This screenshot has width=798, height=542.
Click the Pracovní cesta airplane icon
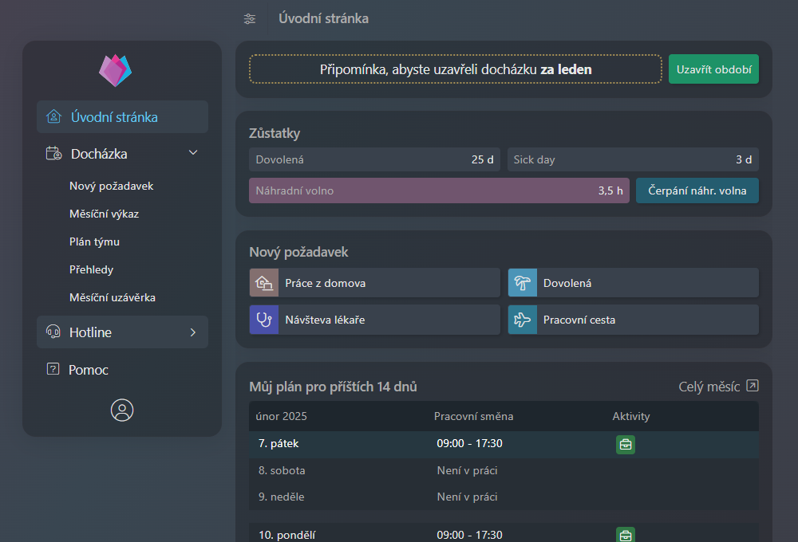[x=523, y=320]
